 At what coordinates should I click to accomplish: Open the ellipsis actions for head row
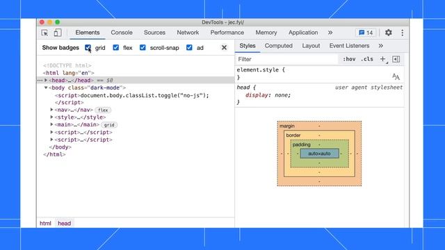point(40,81)
